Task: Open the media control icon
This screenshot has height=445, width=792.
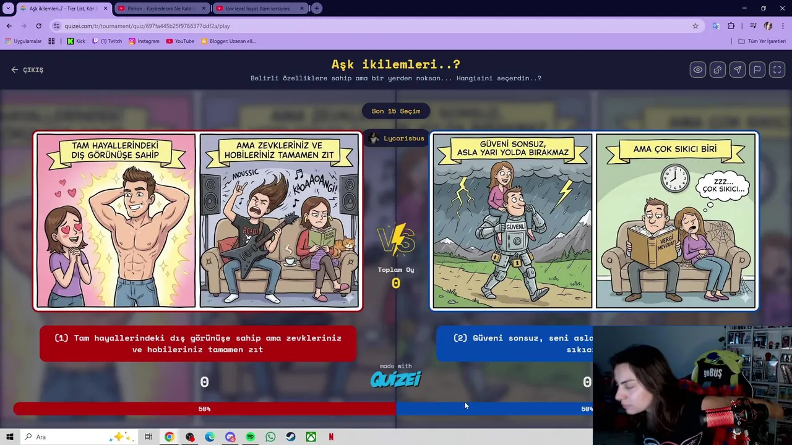Action: 753,26
